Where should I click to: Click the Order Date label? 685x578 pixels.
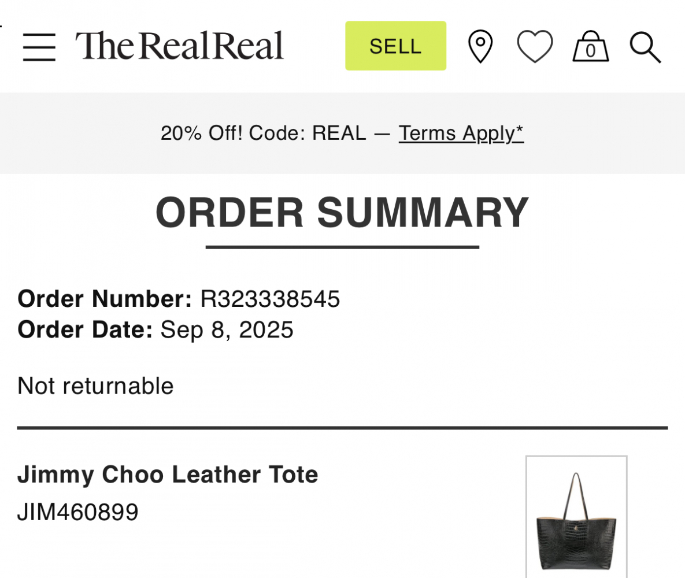click(x=85, y=329)
